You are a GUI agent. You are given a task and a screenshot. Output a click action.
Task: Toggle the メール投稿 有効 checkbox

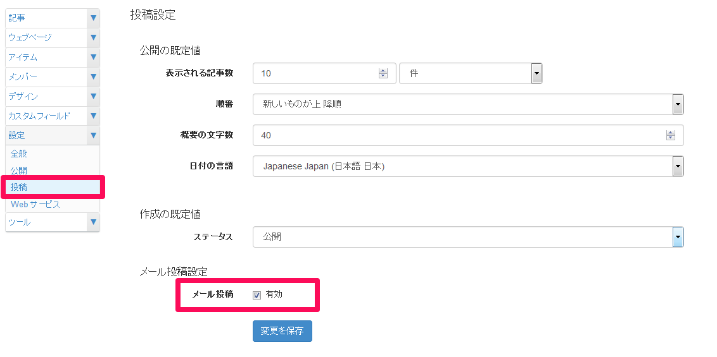(257, 295)
